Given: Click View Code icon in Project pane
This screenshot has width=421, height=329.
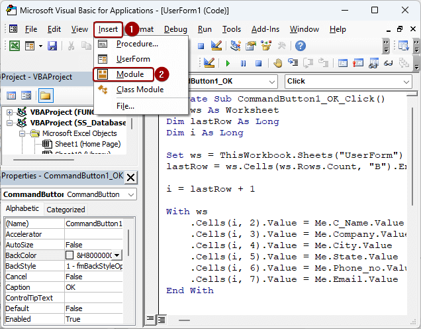Looking at the screenshot, I should pyautogui.click(x=11, y=96).
